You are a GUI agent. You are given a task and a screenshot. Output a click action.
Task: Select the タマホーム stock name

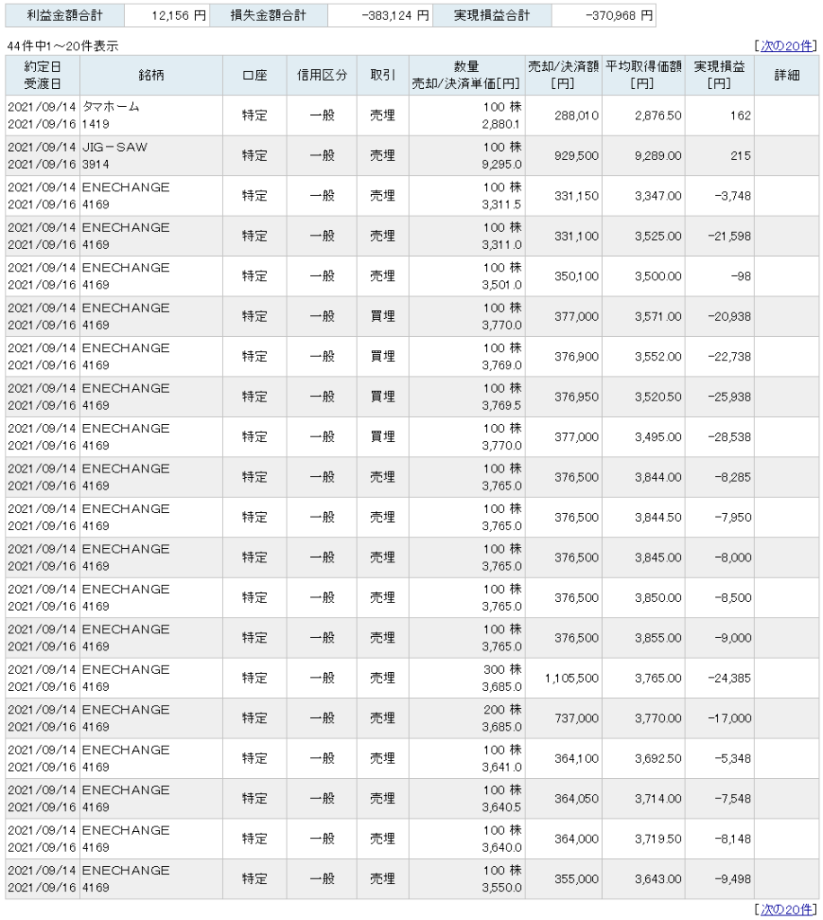(111, 107)
